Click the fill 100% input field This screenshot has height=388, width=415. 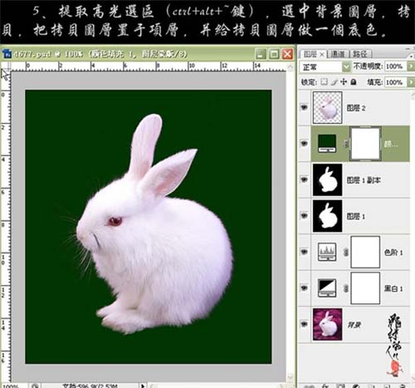395,82
